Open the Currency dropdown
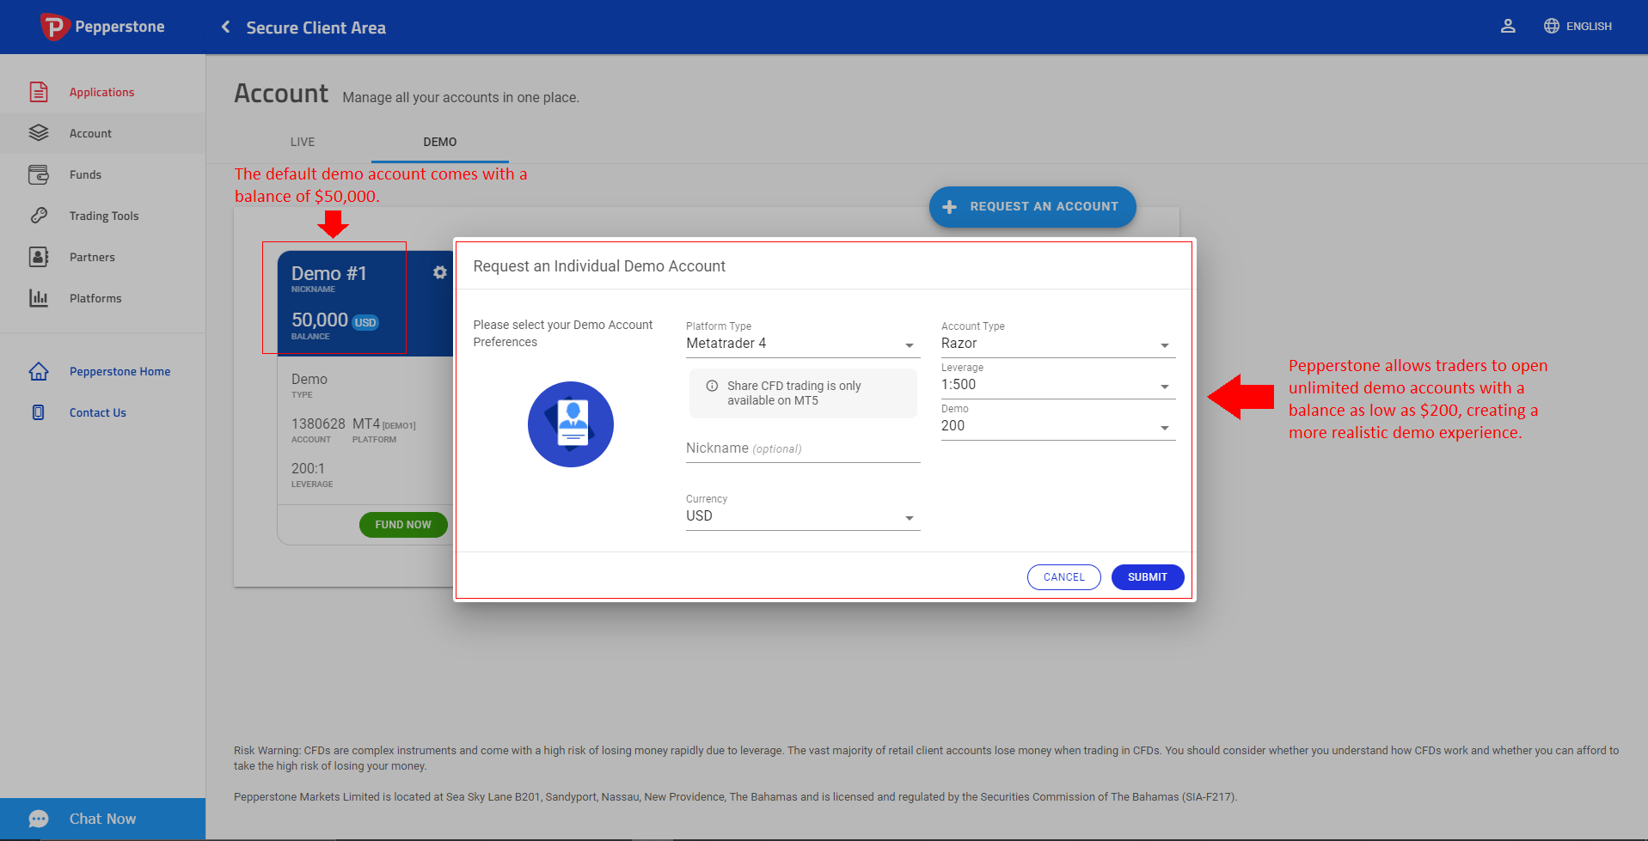 [x=803, y=516]
